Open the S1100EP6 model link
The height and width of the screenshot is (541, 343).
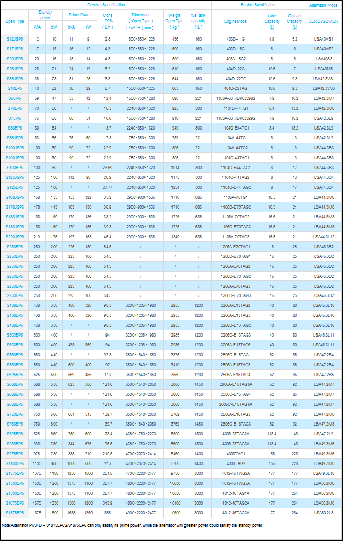15,463
